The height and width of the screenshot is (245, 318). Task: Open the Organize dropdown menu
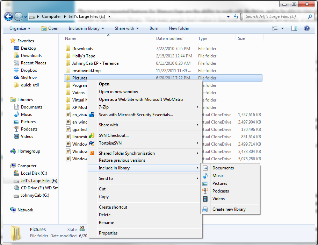pos(20,28)
